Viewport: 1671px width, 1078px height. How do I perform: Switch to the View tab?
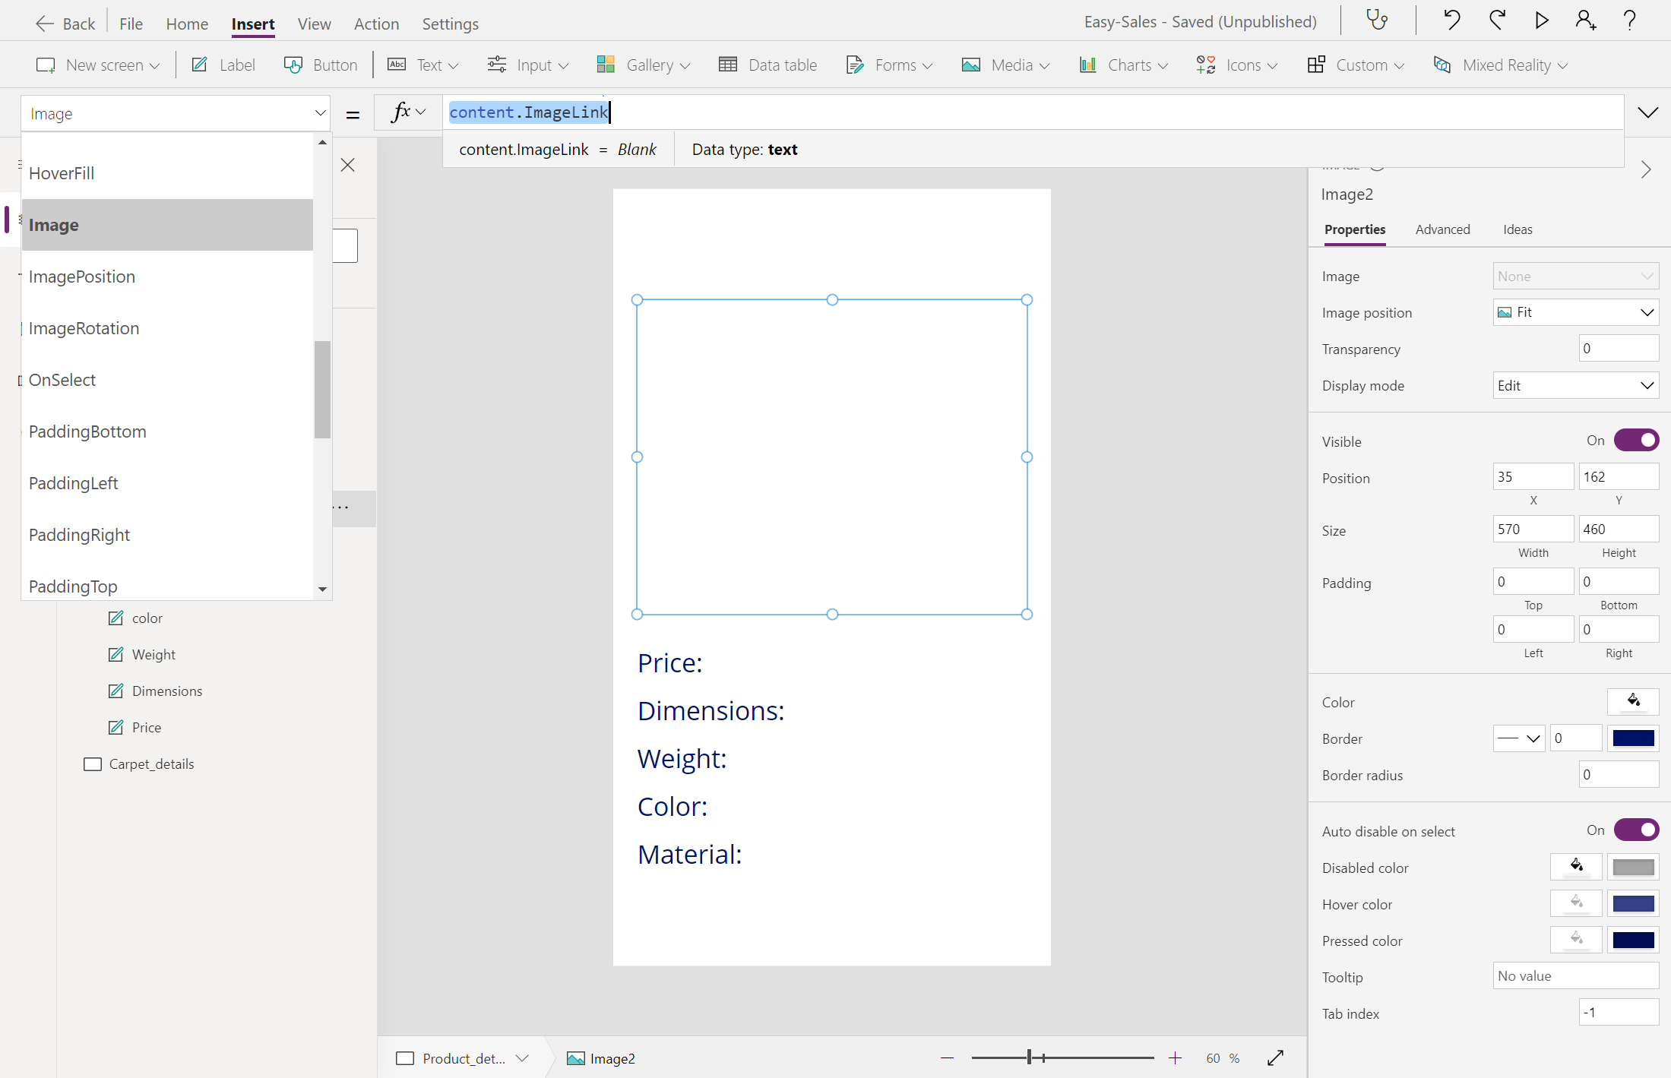[x=314, y=24]
